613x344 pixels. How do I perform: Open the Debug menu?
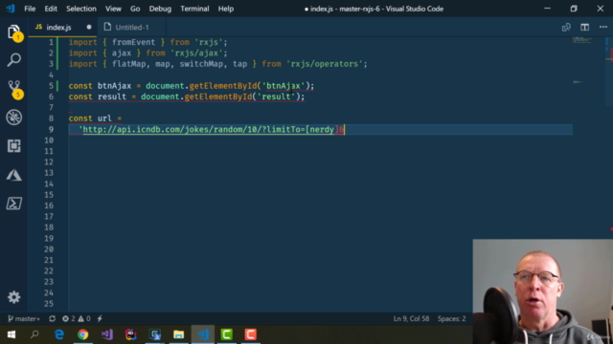(x=160, y=9)
